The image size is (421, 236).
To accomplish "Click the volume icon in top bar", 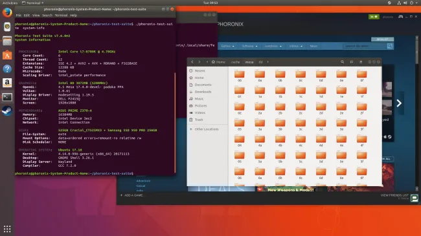I will pos(405,3).
